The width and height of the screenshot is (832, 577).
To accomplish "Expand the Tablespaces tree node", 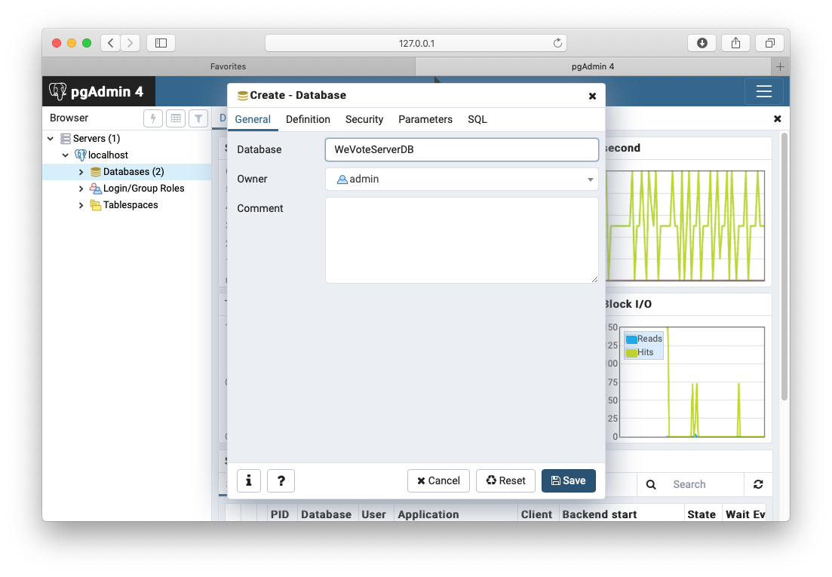I will click(x=81, y=204).
